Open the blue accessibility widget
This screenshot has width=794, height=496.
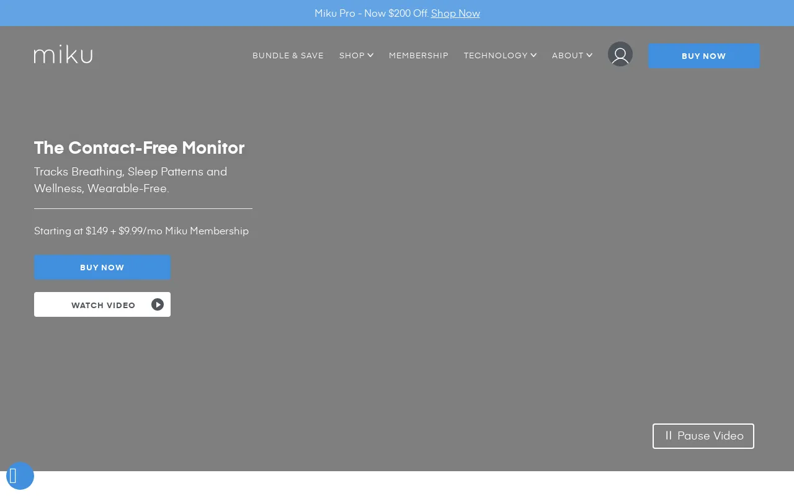[19, 476]
